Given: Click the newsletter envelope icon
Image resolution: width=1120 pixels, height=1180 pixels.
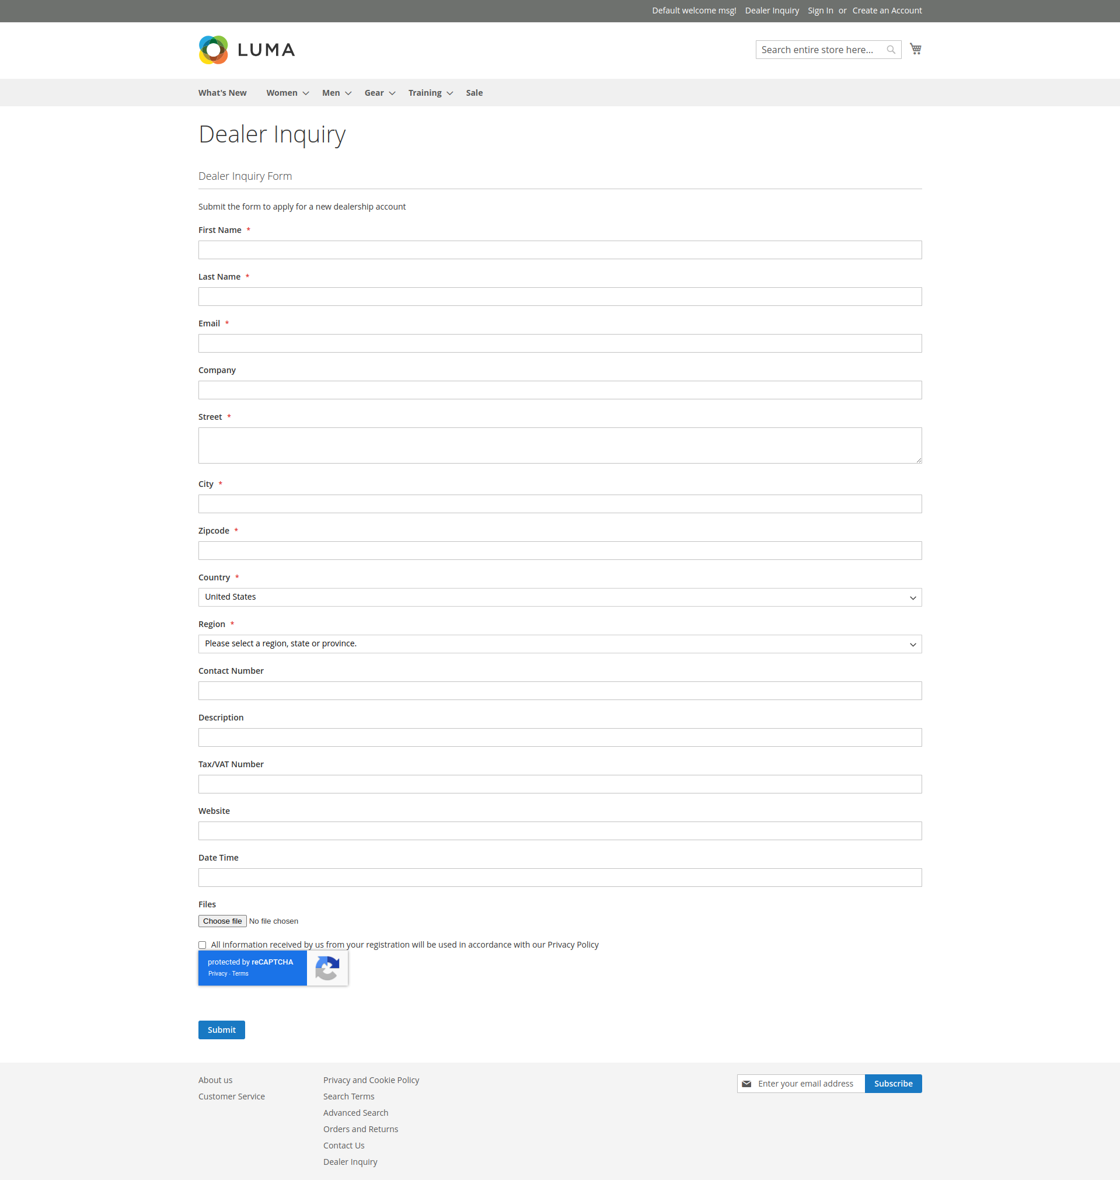Looking at the screenshot, I should (746, 1083).
